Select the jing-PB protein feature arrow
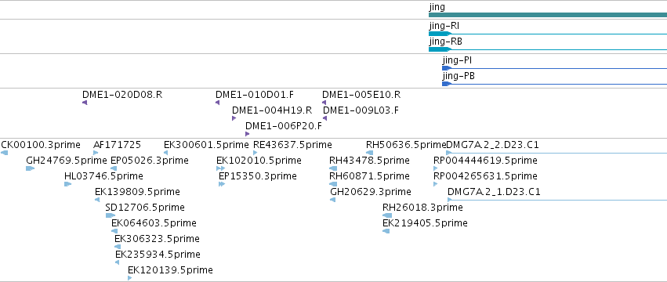667x282 pixels. tap(554, 84)
